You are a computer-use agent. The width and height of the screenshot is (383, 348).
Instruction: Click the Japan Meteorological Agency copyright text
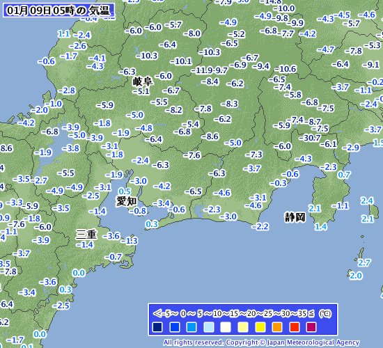tap(261, 342)
